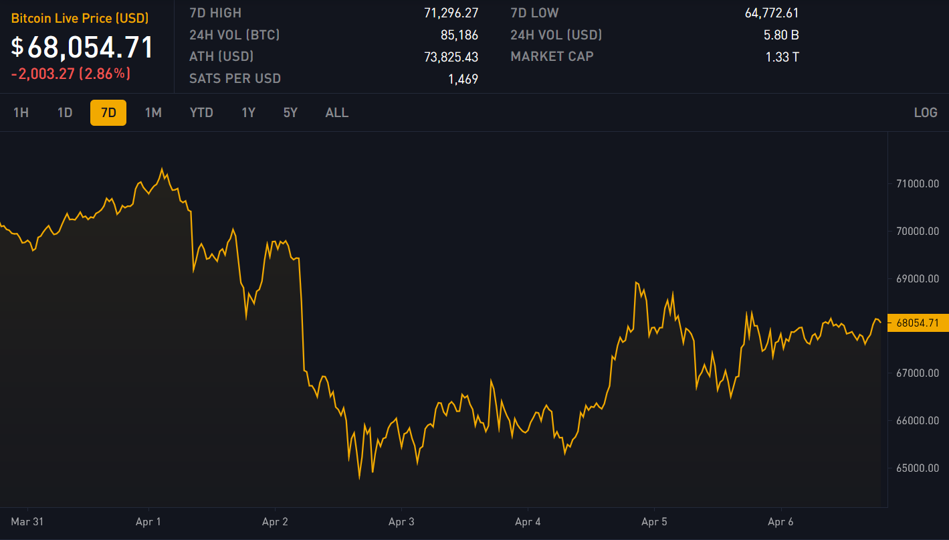Click the SATS PER USD label

point(235,78)
